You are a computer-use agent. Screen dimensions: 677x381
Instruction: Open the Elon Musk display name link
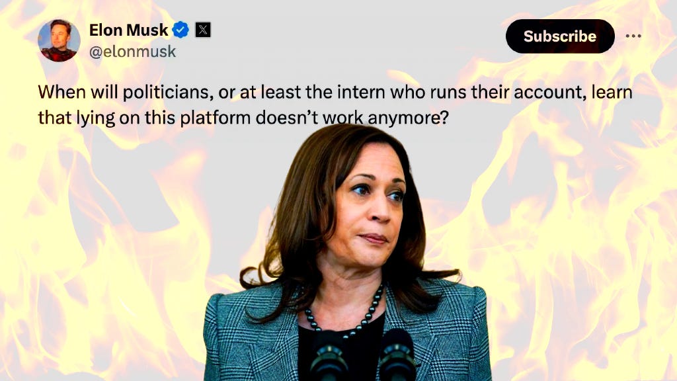click(128, 30)
